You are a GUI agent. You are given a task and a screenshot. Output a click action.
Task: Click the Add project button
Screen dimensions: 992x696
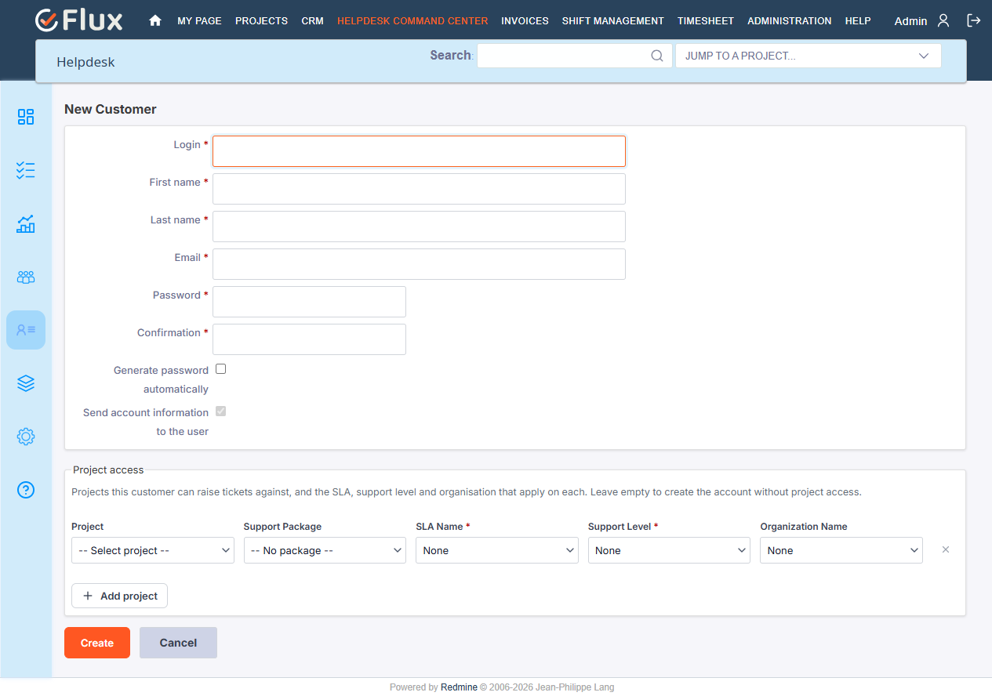point(119,596)
